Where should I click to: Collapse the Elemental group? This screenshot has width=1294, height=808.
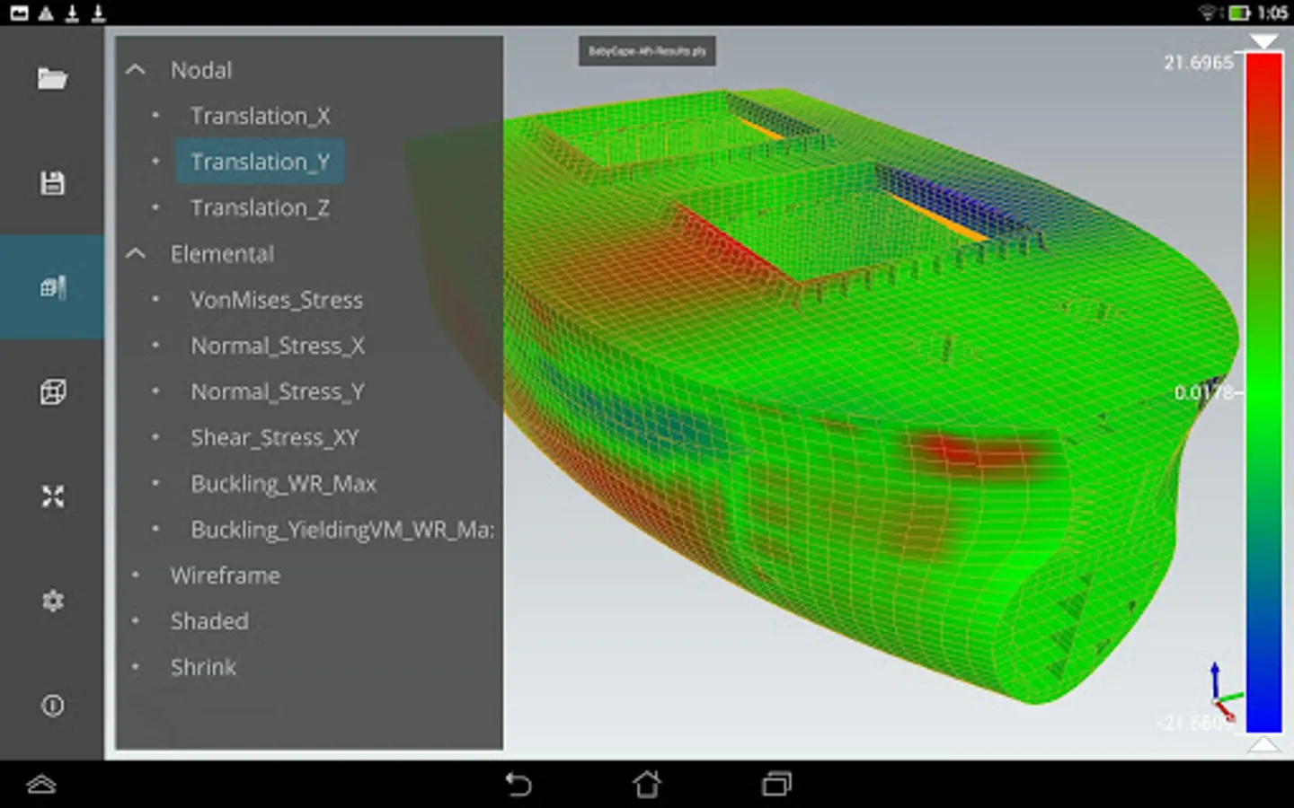[x=135, y=254]
